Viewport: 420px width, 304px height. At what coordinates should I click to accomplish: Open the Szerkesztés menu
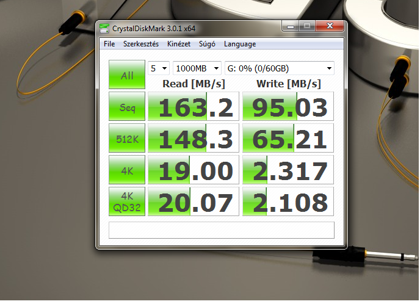[x=141, y=44]
